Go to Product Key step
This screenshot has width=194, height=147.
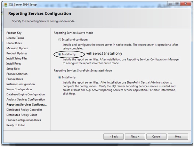pos(14,33)
